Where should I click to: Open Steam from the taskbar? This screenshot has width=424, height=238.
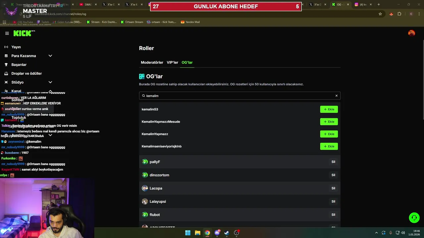227,233
